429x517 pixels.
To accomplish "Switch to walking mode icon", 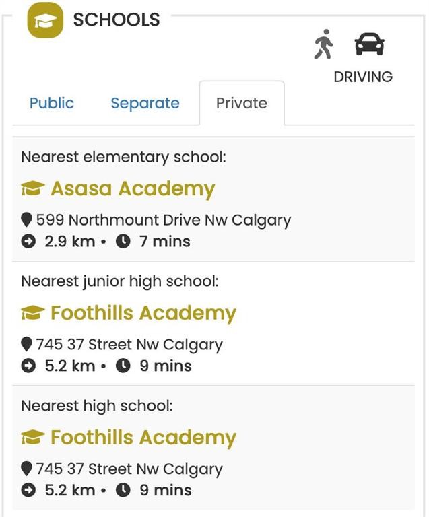I will click(x=323, y=44).
